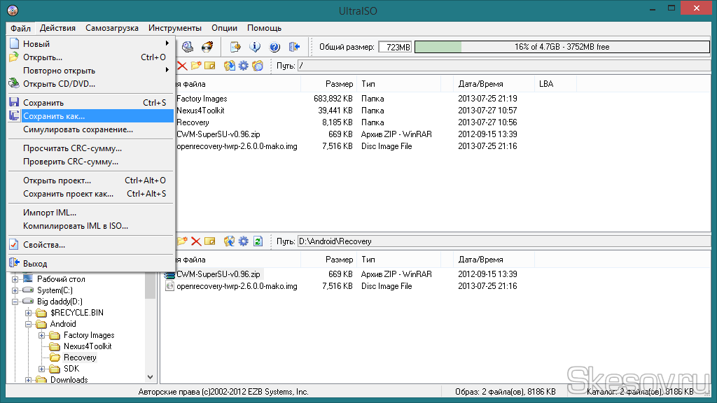This screenshot has width=717, height=403.
Task: Collapse the Big daddy(D:) drive node
Action: coord(15,302)
